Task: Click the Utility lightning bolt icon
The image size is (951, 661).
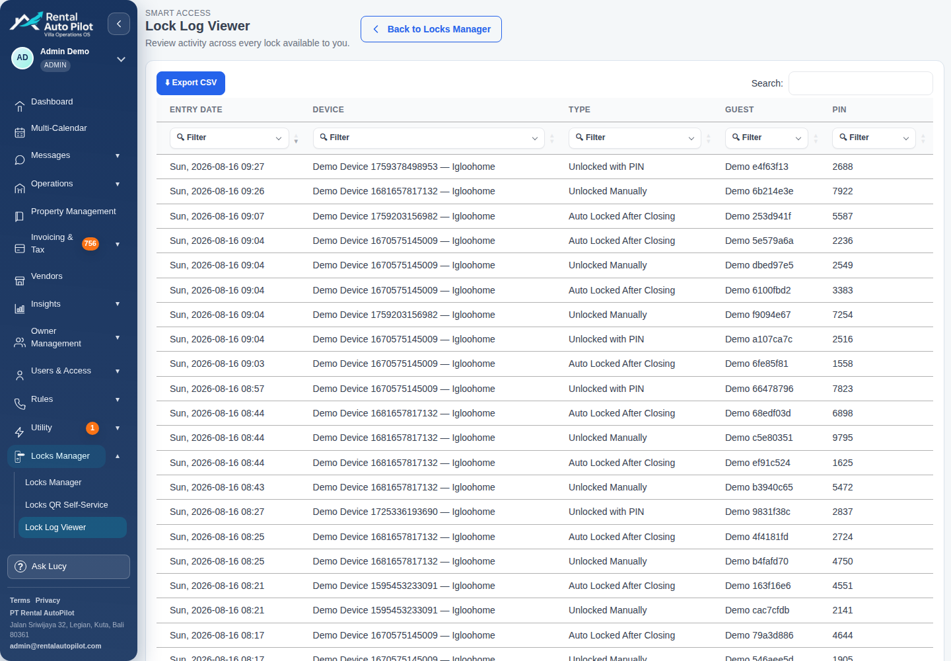Action: point(20,432)
